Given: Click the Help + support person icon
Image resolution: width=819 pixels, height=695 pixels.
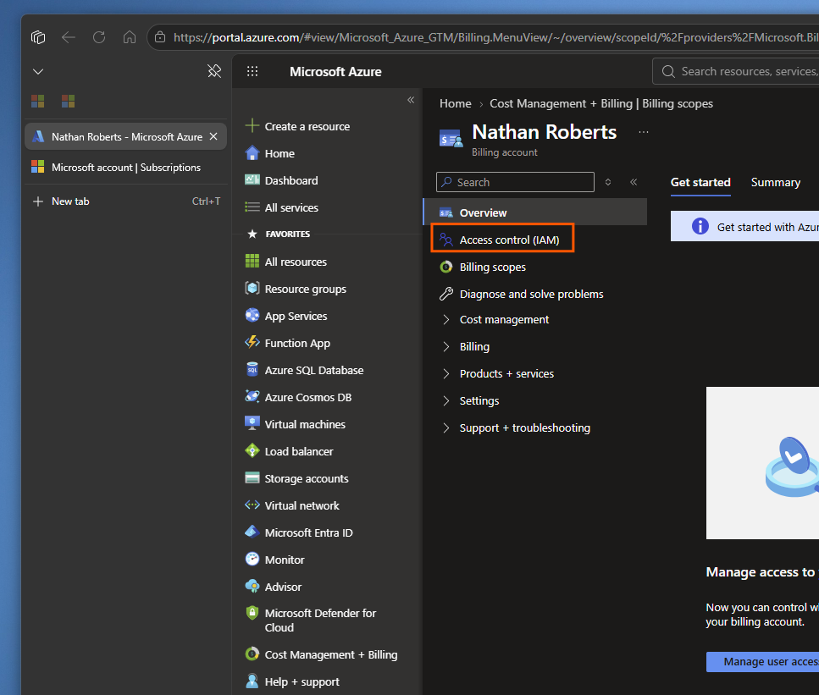Looking at the screenshot, I should (252, 681).
